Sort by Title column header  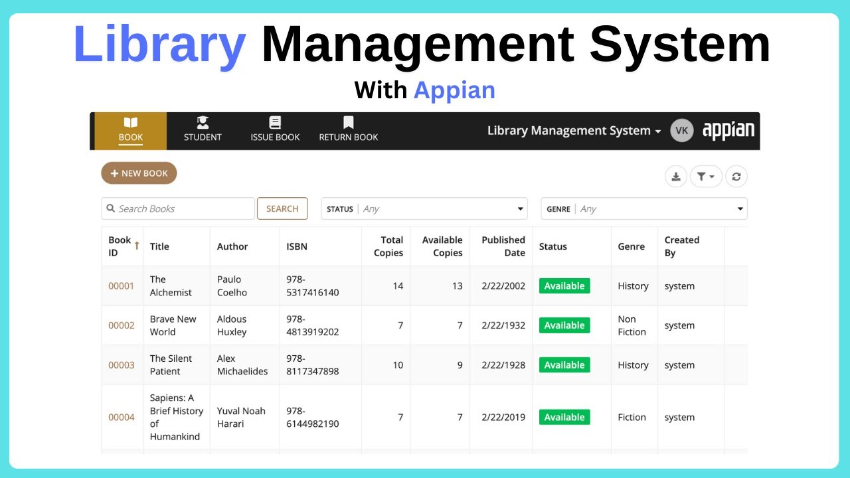[x=159, y=246]
